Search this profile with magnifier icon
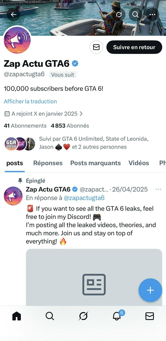Screen dimensions: 166x341 (135, 15)
